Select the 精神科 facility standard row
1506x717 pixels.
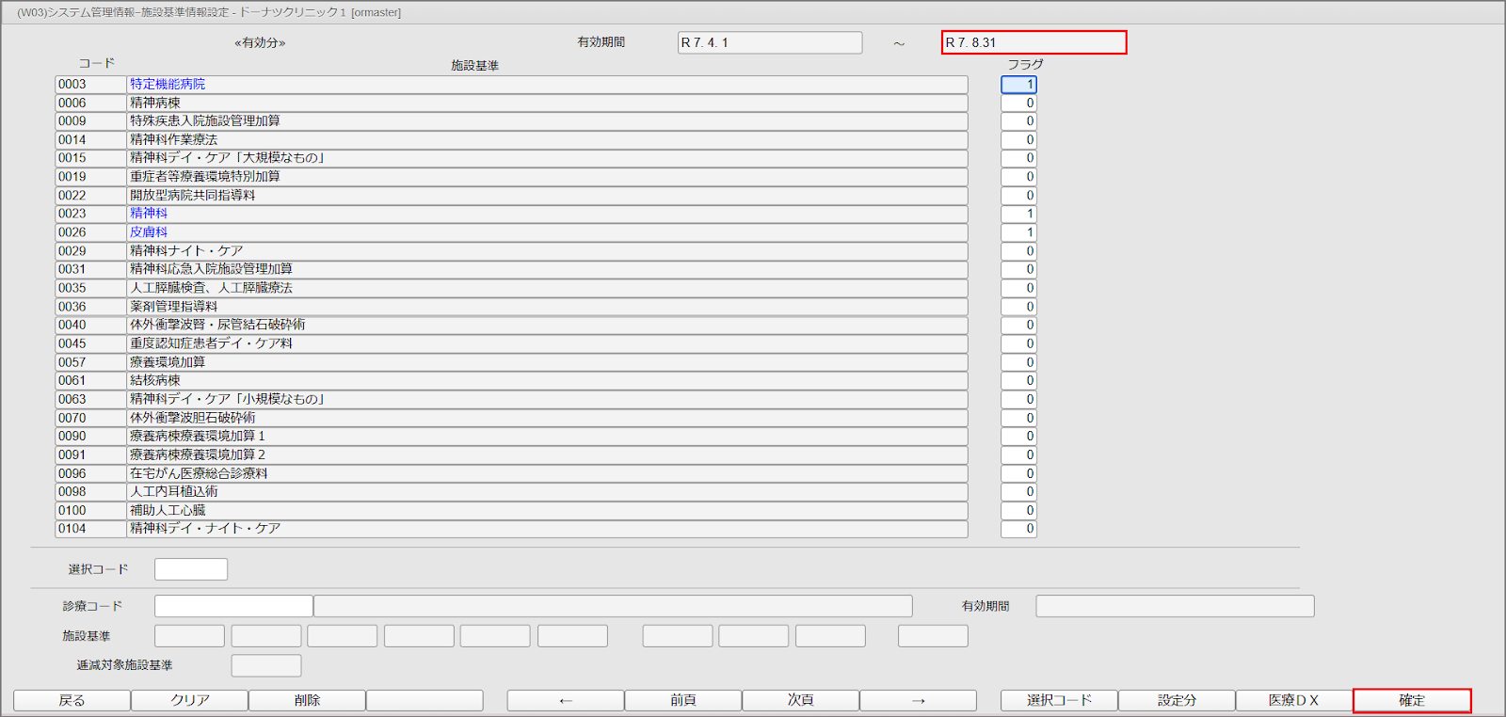(x=546, y=214)
